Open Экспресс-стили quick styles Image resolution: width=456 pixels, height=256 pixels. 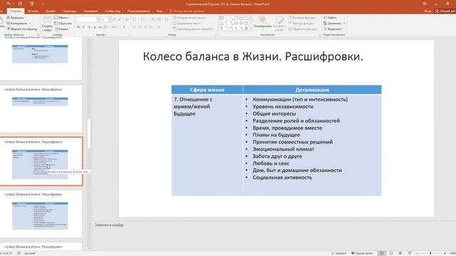coord(279,23)
